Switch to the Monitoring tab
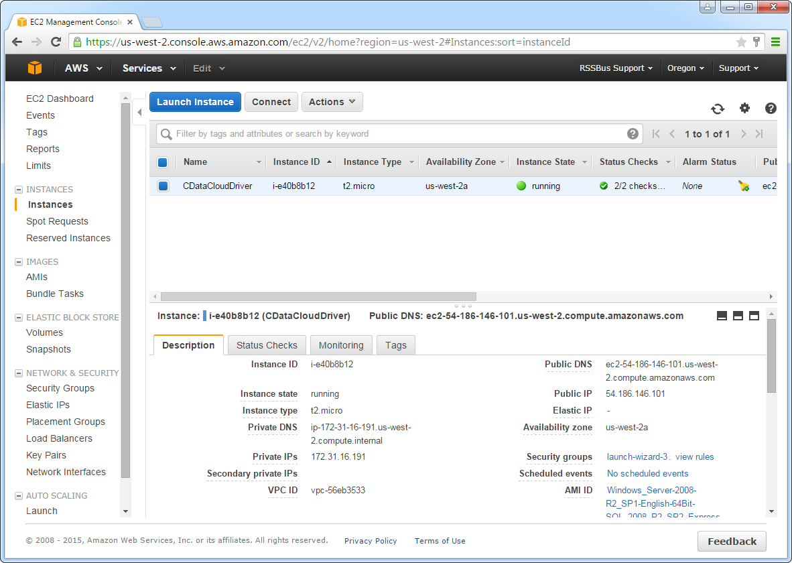The height and width of the screenshot is (563, 792). 341,345
